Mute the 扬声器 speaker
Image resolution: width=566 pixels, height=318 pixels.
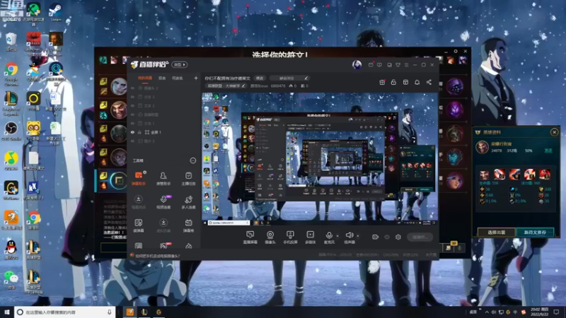pyautogui.click(x=349, y=237)
